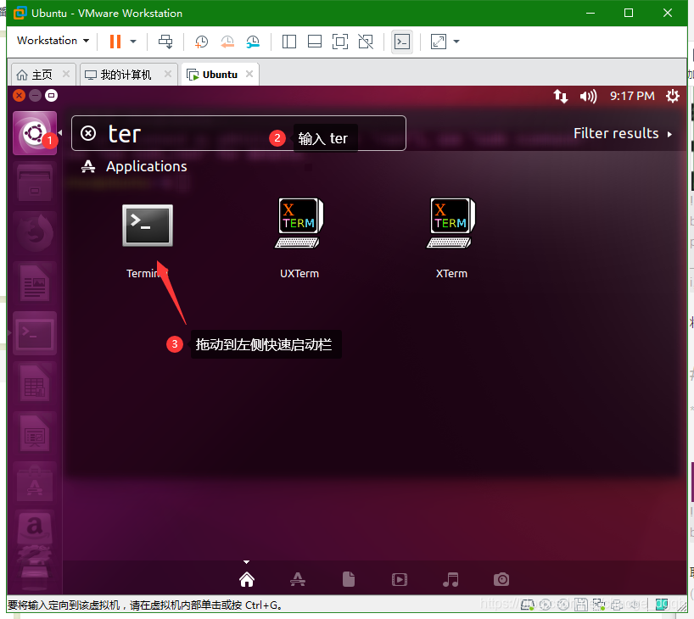Toggle the library sidebar view

289,42
